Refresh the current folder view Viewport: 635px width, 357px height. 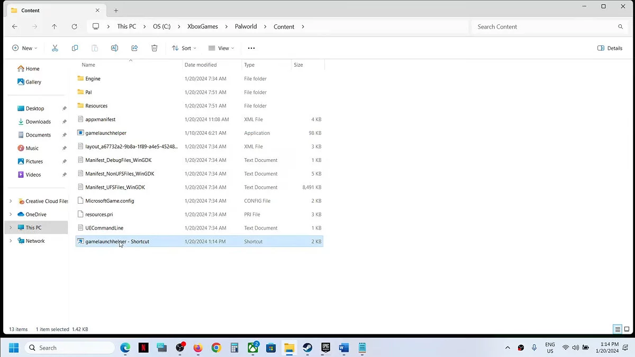click(74, 26)
